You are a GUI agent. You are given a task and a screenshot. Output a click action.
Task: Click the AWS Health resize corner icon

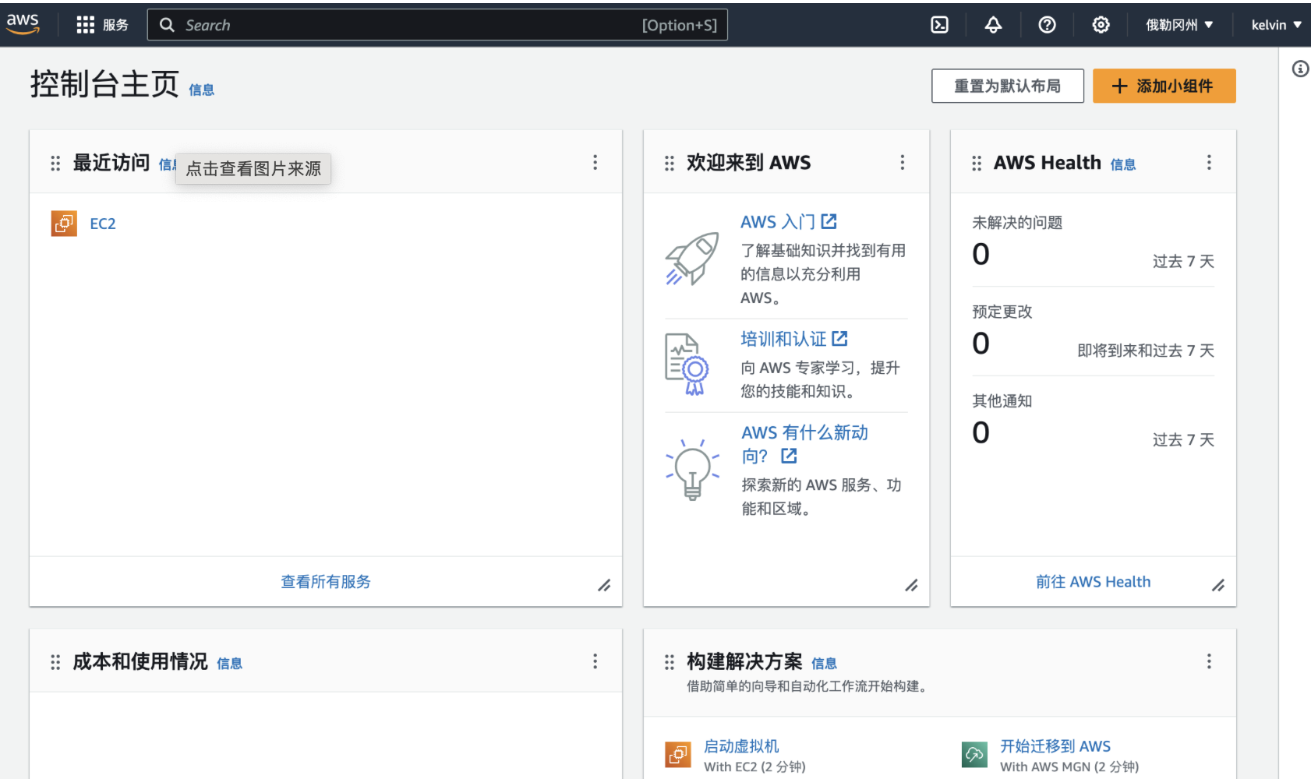coord(1218,585)
